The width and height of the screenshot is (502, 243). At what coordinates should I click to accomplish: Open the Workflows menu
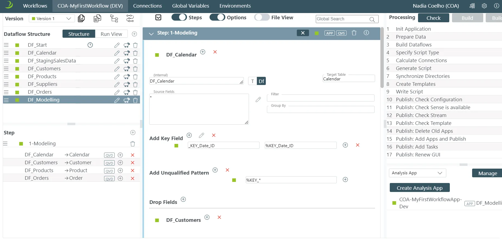[35, 6]
